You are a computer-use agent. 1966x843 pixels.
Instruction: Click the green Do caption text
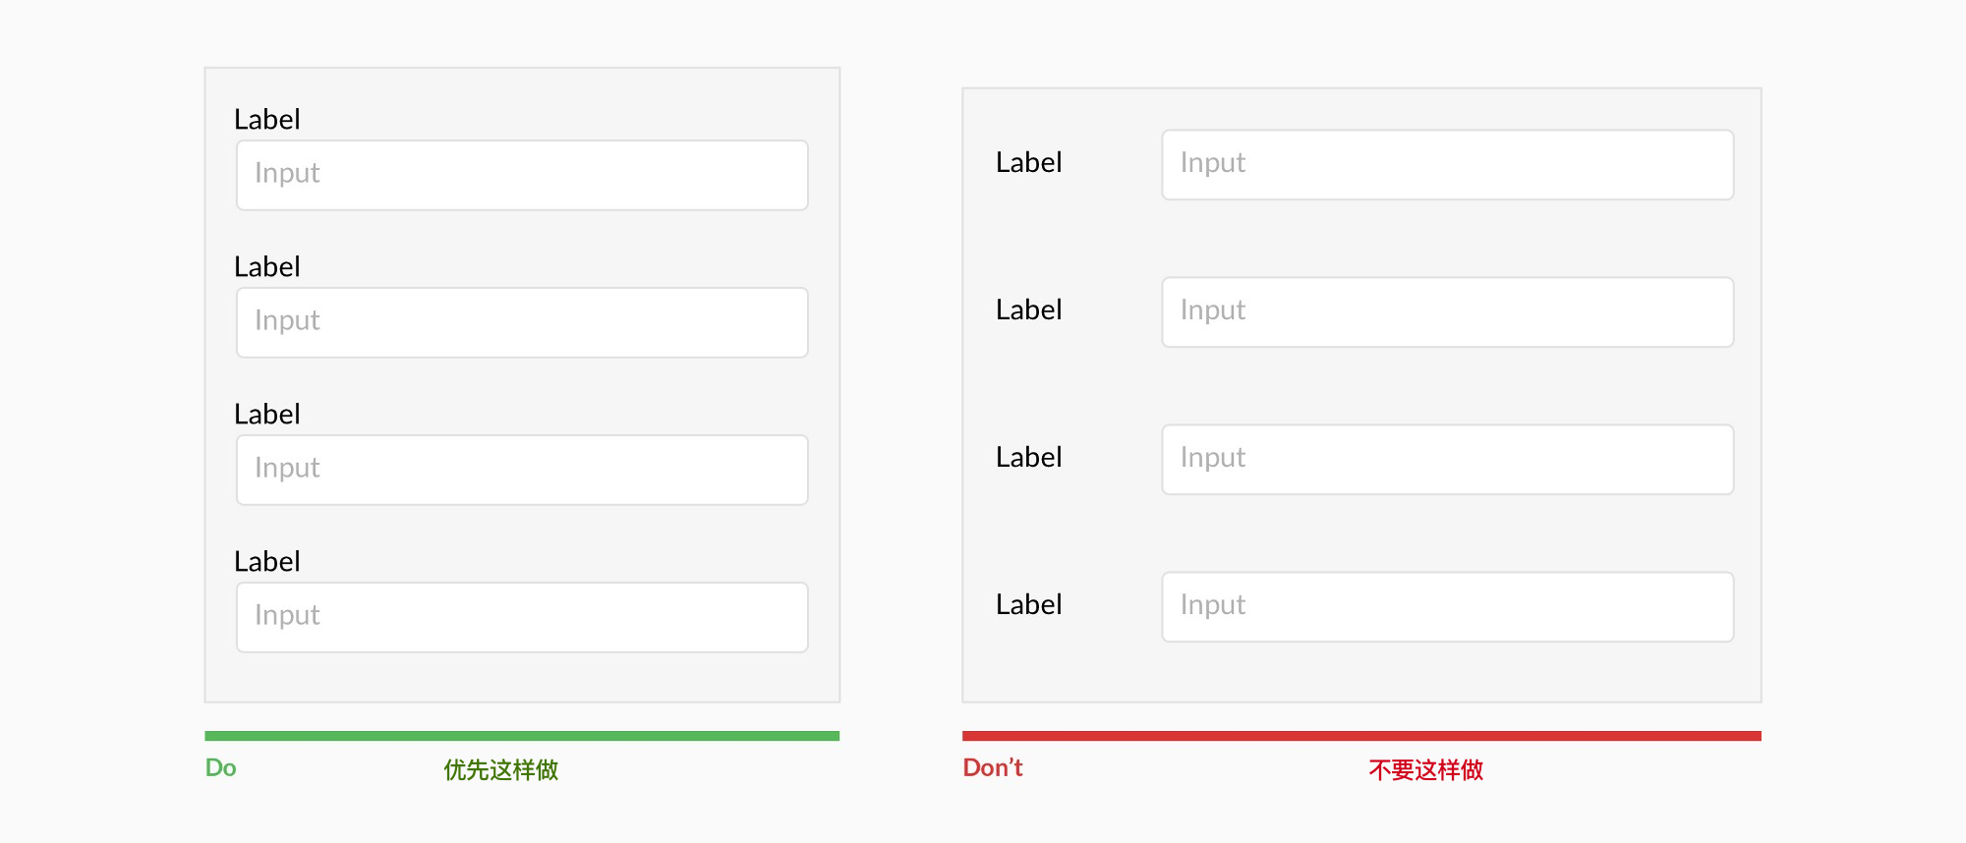coord(221,768)
